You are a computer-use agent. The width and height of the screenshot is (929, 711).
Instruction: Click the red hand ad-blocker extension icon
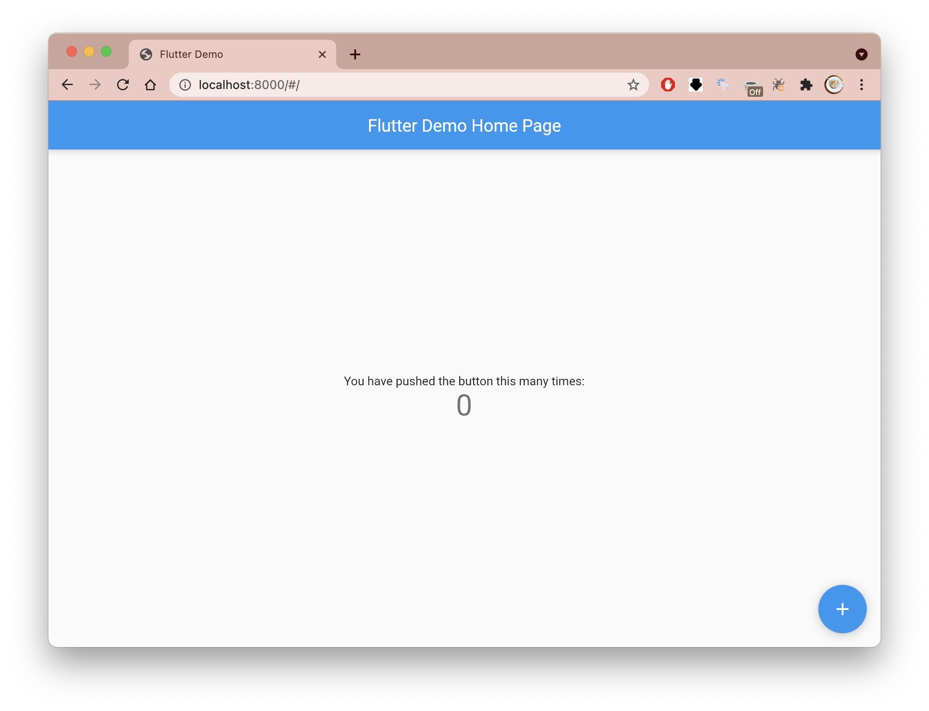[668, 85]
